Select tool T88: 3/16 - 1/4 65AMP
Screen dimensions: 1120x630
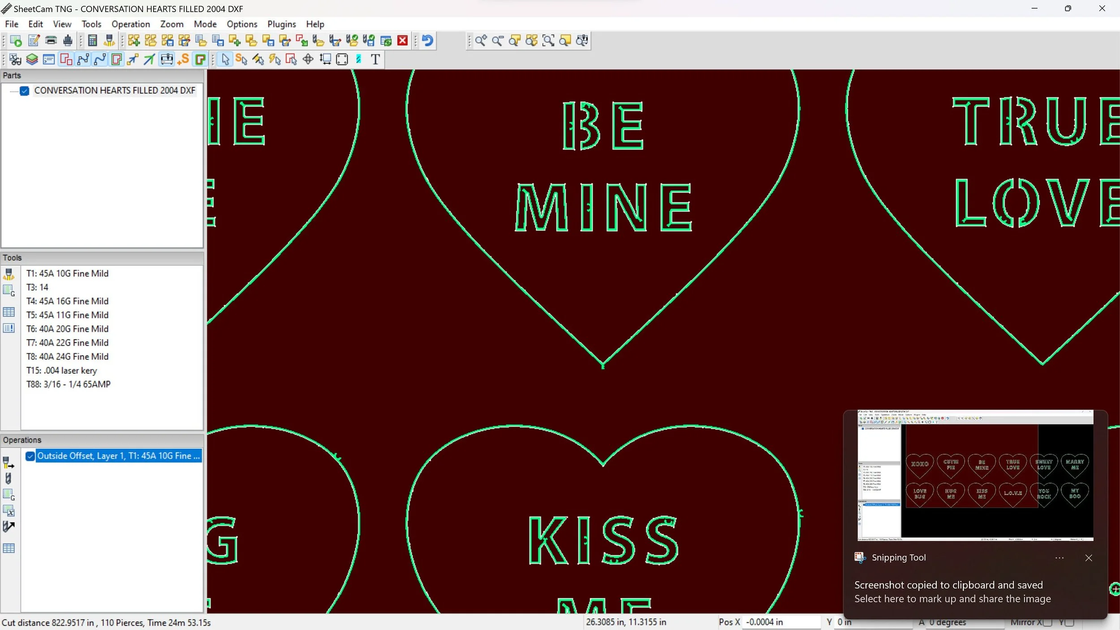[x=68, y=385]
